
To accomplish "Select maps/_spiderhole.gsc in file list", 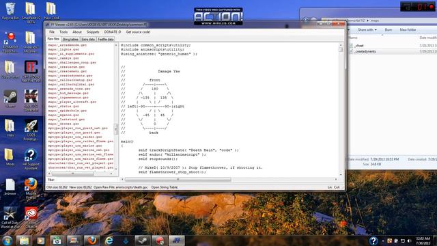I will coord(67,111).
